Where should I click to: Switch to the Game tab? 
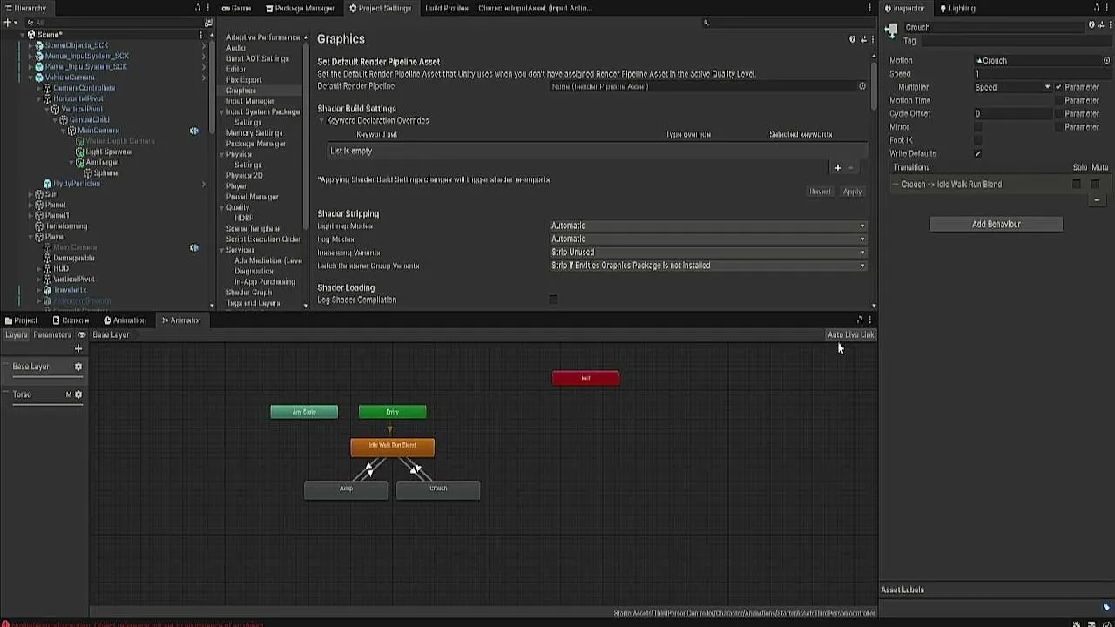tap(236, 8)
